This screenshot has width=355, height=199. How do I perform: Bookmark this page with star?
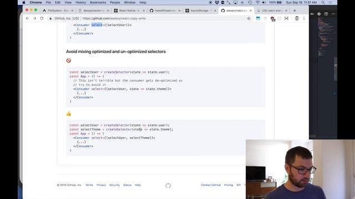click(x=248, y=18)
